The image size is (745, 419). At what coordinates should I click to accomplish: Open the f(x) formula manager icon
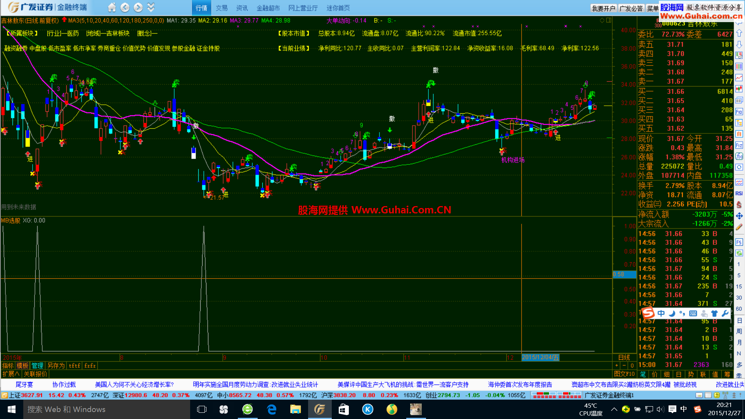pyautogui.click(x=739, y=156)
